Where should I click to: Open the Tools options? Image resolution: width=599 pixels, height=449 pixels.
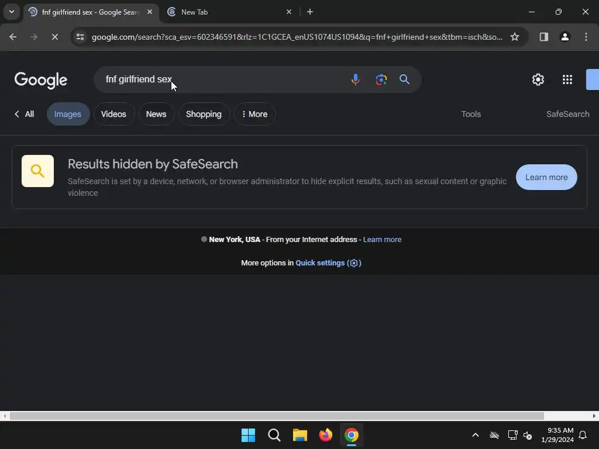[471, 114]
